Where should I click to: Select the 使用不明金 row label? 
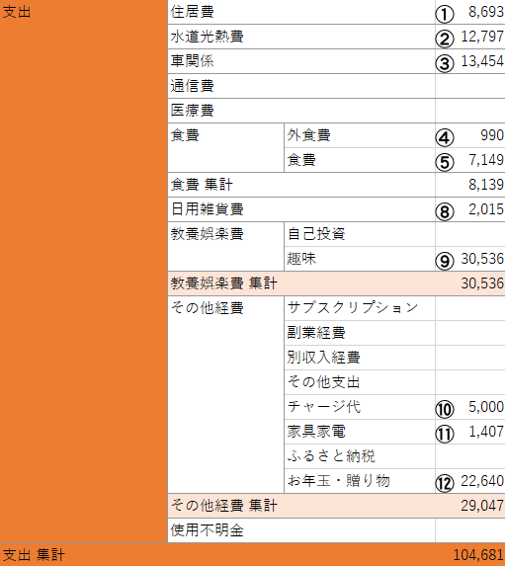point(301,530)
